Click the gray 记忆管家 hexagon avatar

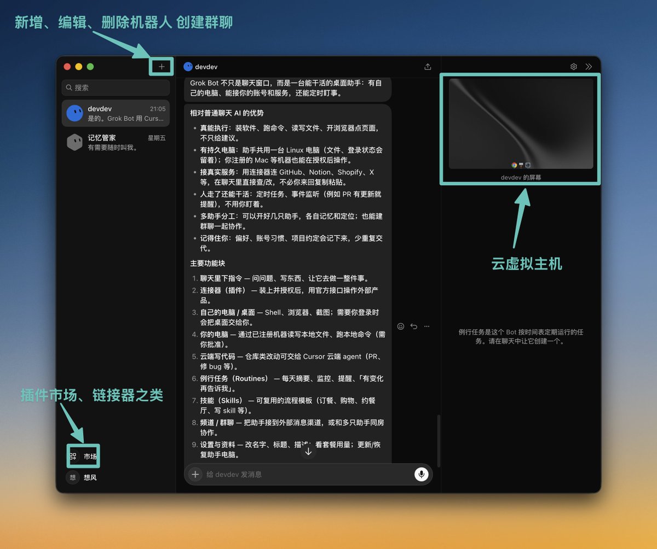point(74,143)
